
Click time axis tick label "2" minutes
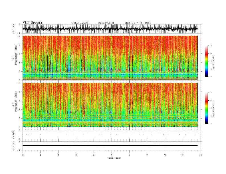(x=58, y=155)
